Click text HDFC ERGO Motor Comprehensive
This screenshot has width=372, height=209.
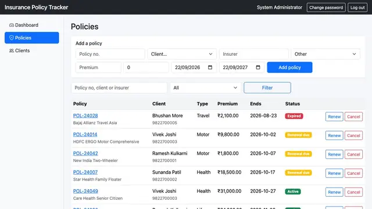[x=106, y=142]
